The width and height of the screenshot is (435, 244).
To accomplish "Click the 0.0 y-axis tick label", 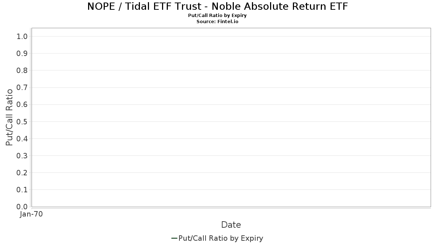I will pos(22,206).
